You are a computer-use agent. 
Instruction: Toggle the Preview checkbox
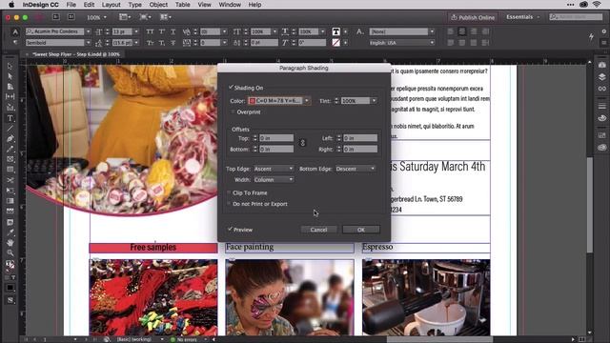(230, 229)
